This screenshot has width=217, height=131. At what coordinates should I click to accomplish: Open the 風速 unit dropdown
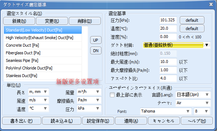39,100
